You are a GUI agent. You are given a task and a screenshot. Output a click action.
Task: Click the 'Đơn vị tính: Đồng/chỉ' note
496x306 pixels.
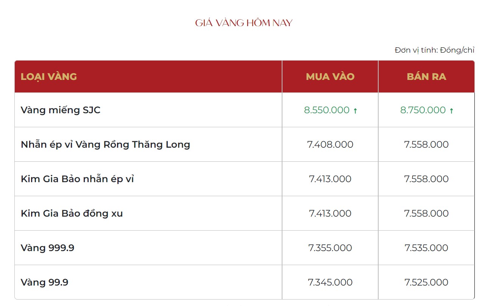pyautogui.click(x=434, y=50)
